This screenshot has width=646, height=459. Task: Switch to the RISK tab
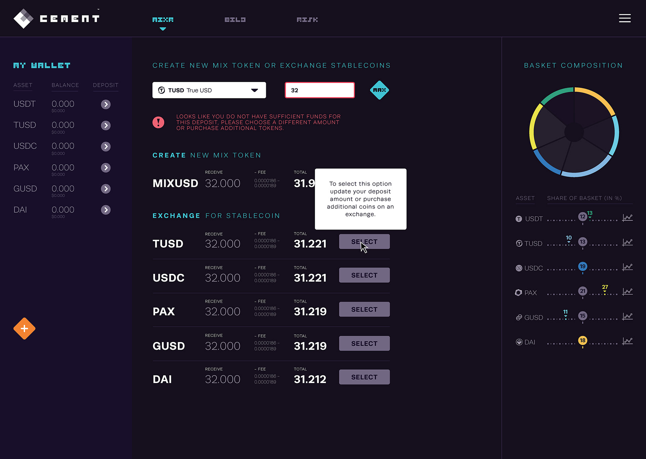[307, 20]
